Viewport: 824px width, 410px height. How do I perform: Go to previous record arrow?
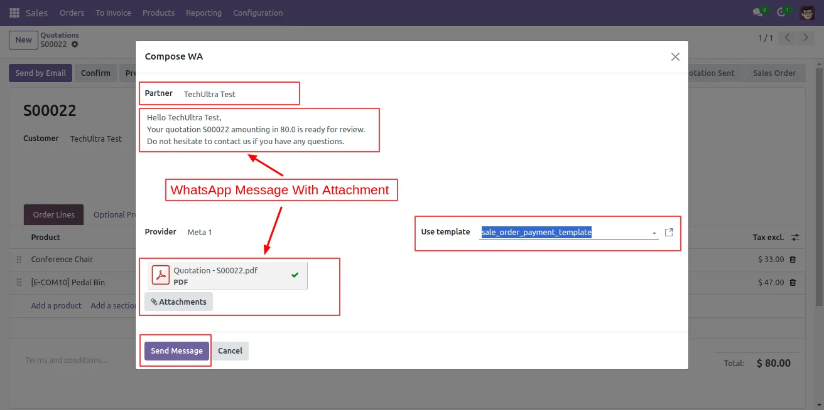coord(788,38)
